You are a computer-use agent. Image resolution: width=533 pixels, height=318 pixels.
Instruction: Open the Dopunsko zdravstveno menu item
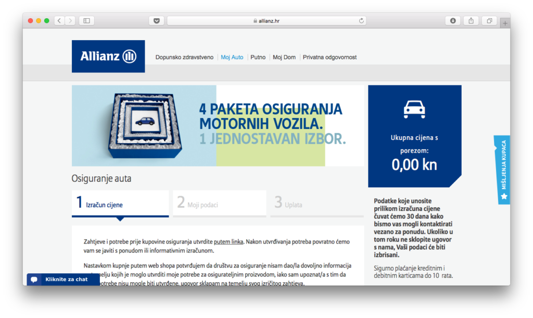(x=184, y=57)
